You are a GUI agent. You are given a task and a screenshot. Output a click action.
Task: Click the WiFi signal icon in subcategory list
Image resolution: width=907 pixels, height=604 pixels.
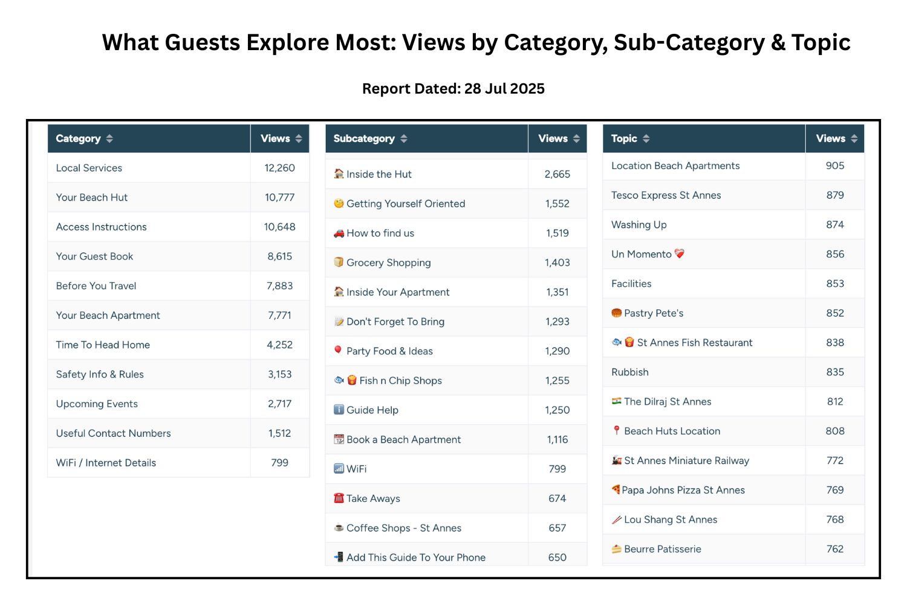[339, 468]
